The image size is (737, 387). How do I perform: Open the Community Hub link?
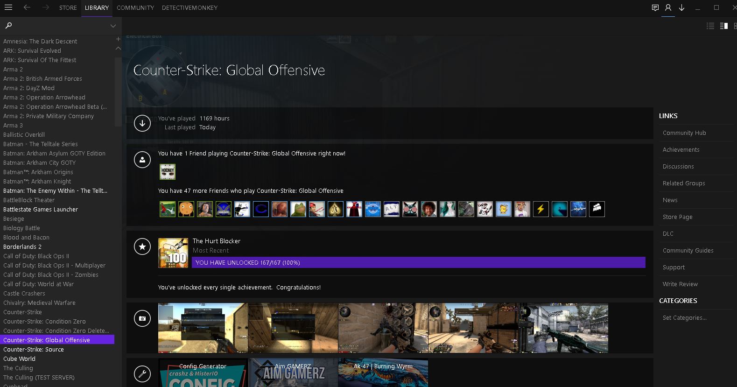[x=684, y=133]
